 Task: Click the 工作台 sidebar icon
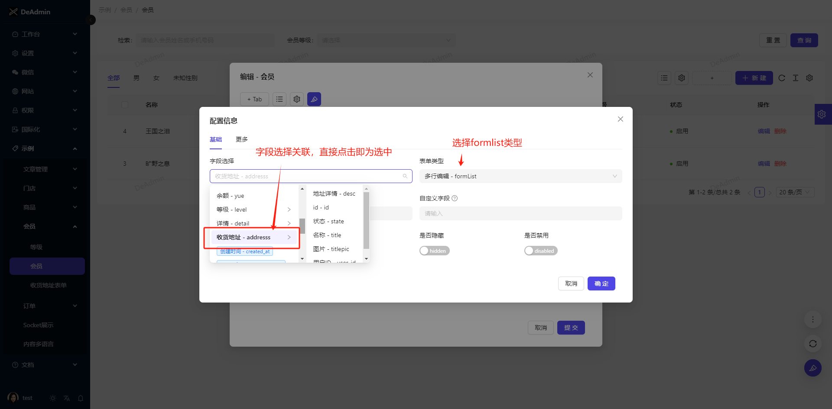point(15,34)
